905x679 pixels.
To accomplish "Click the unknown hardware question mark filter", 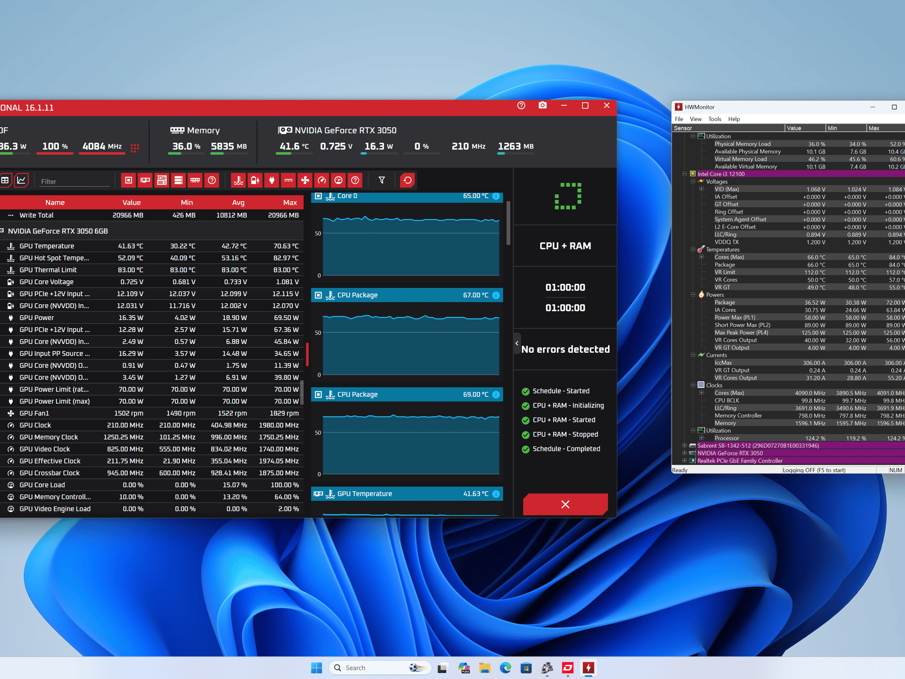I will click(212, 180).
